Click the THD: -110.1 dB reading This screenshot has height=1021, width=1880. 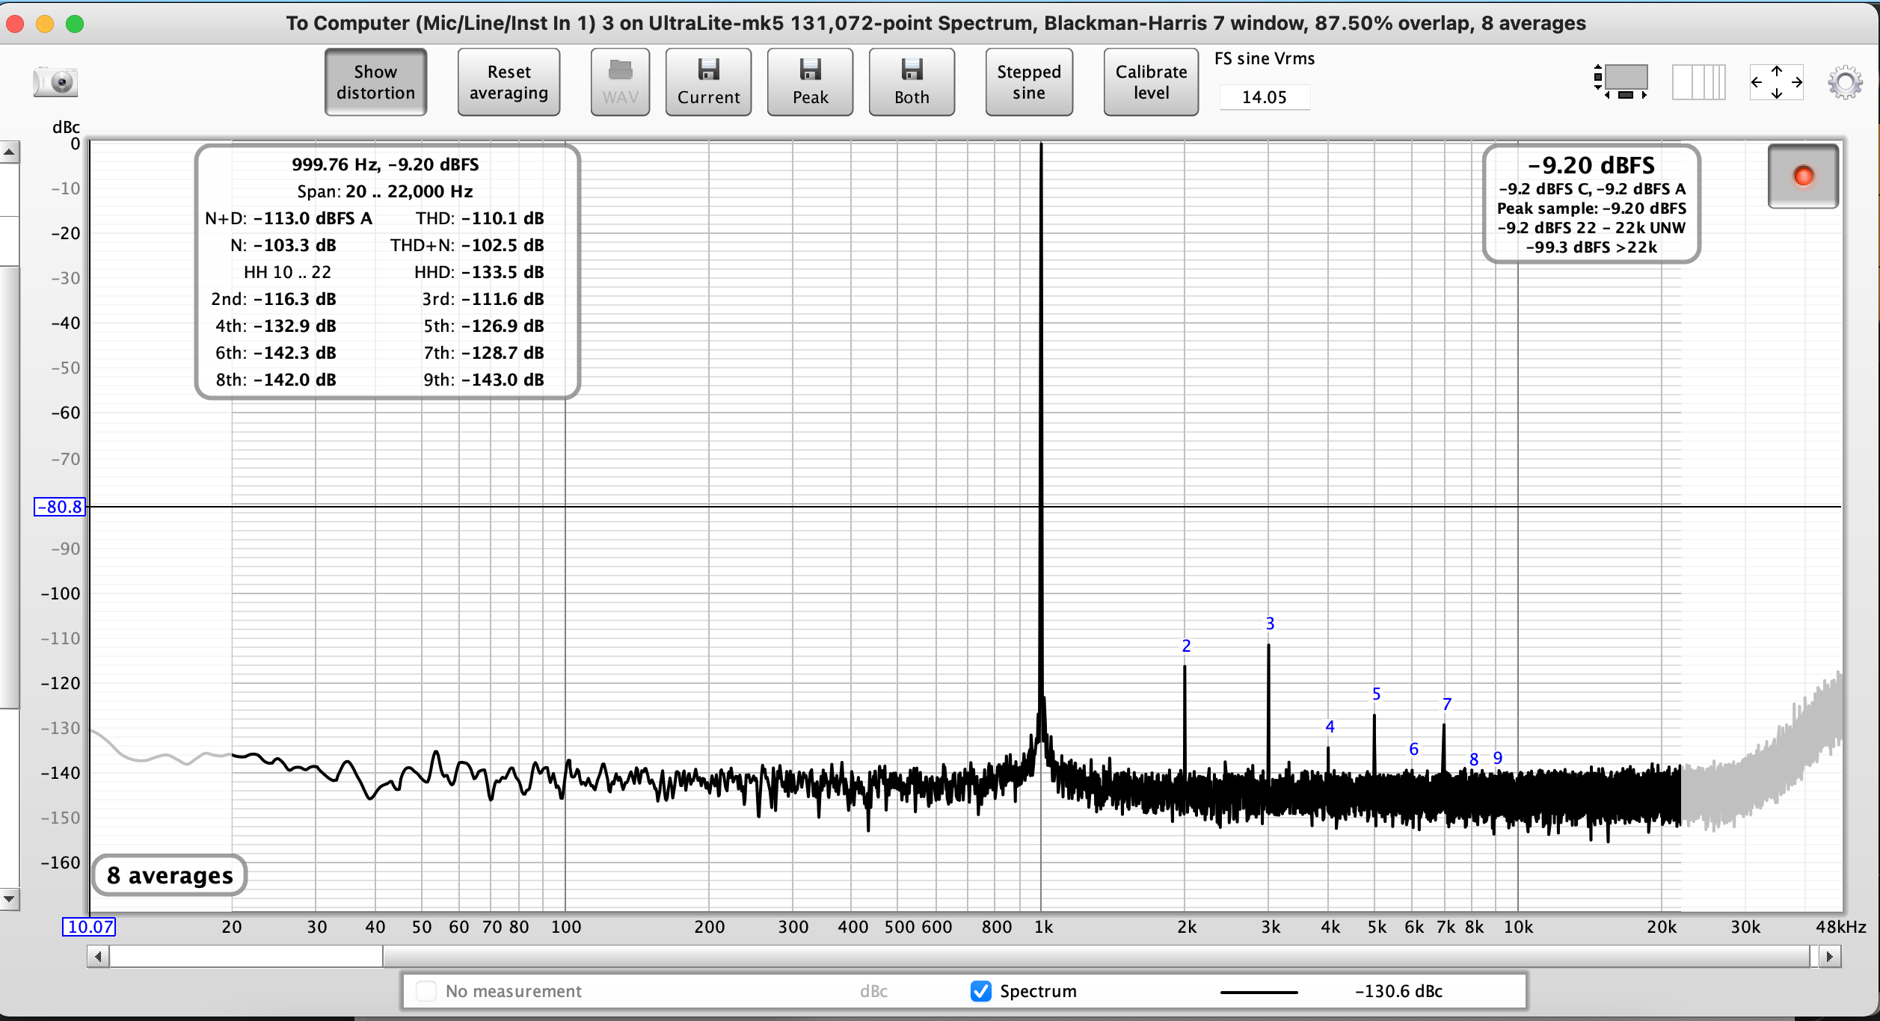[x=479, y=218]
